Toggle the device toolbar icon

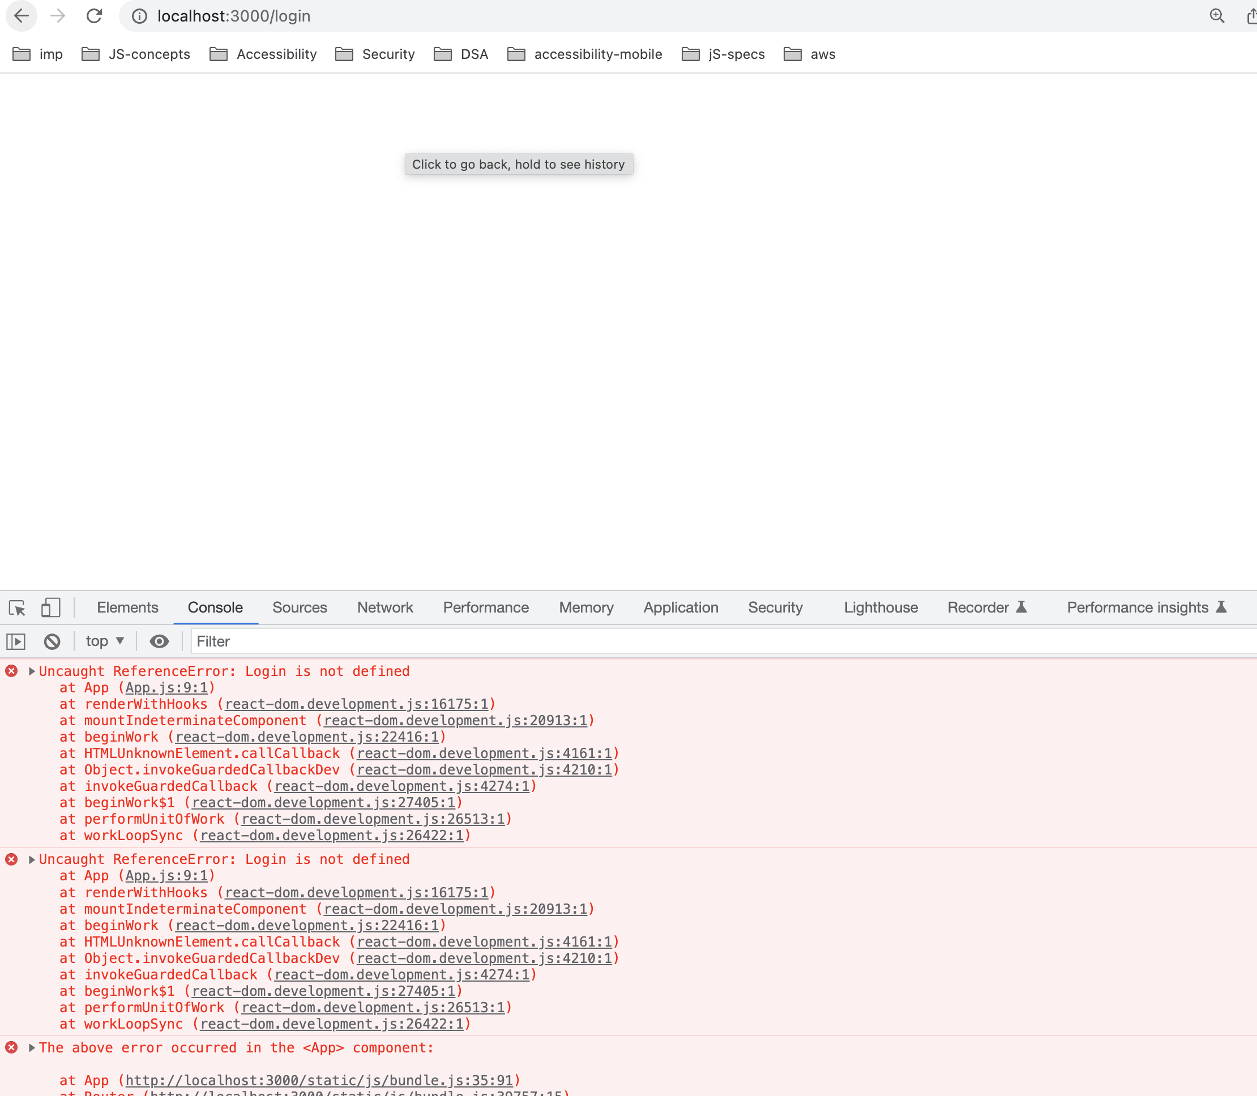tap(50, 607)
